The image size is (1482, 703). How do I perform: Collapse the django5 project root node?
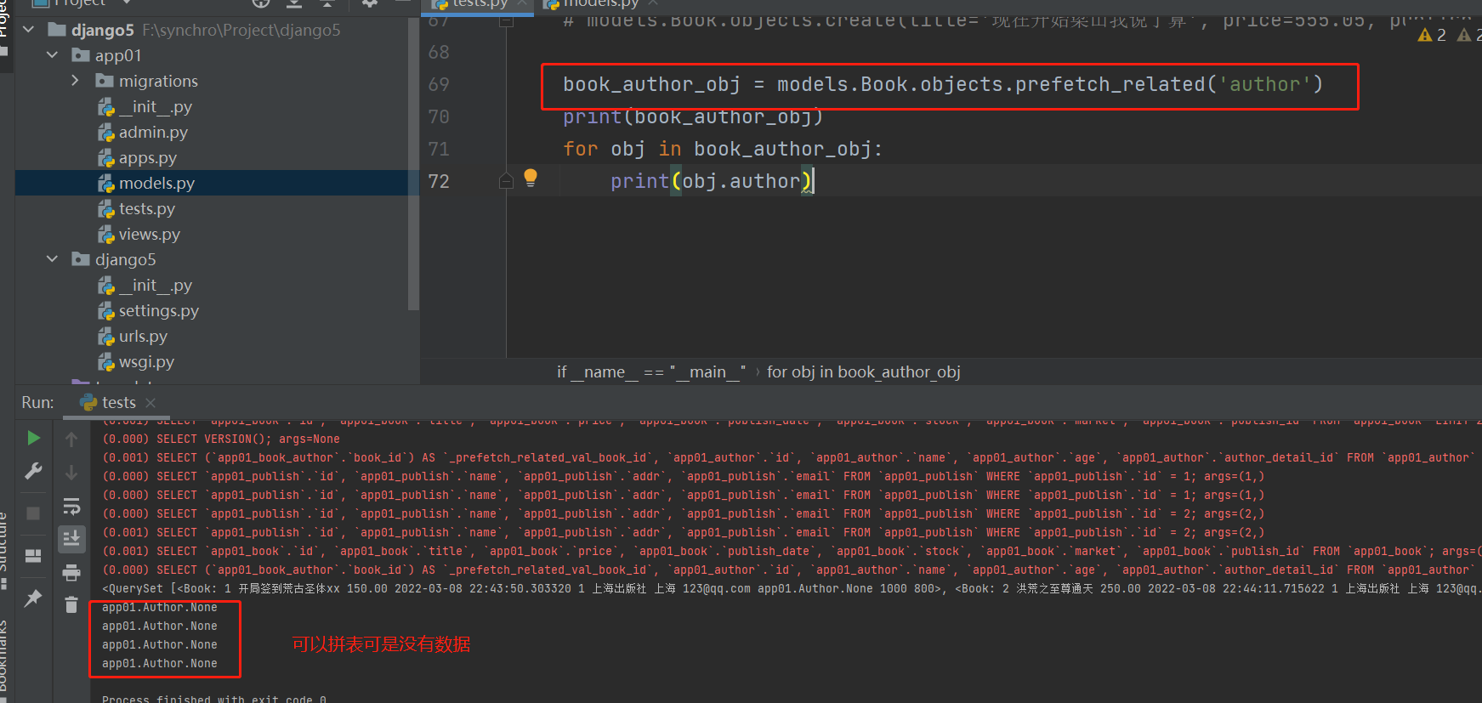(x=28, y=30)
